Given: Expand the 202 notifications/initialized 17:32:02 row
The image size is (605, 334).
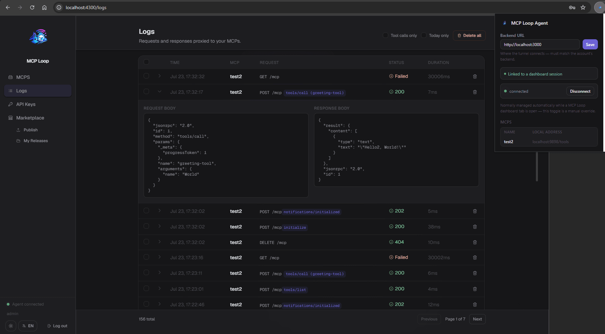Looking at the screenshot, I should pyautogui.click(x=160, y=210).
